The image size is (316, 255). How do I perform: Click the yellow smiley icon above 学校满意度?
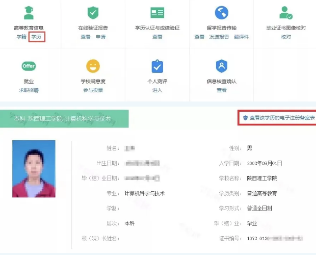[x=93, y=66]
